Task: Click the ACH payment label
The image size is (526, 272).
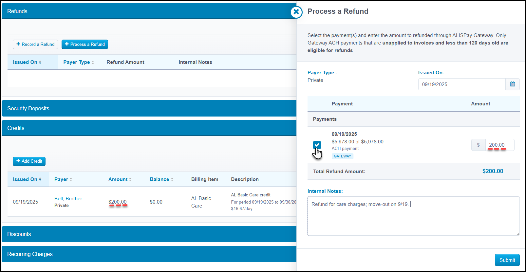Action: (345, 149)
